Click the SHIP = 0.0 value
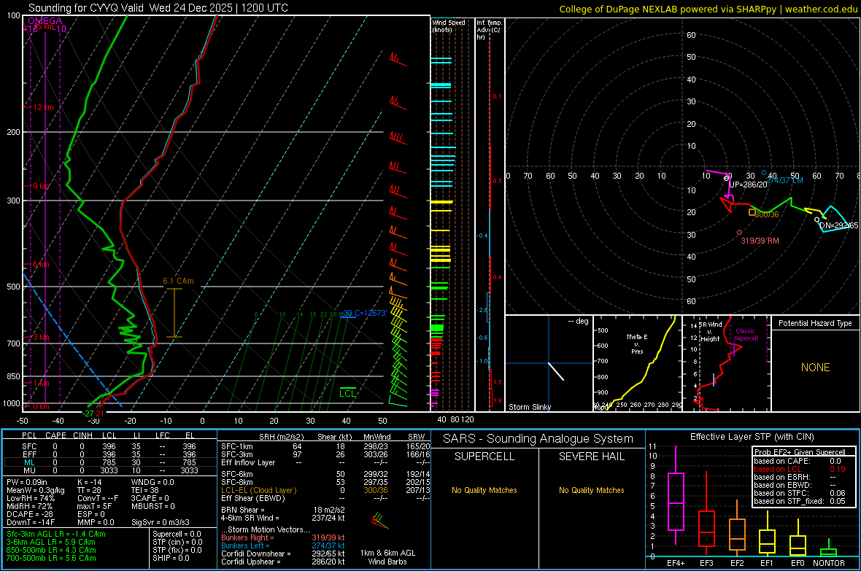Screen dimensions: 861x571 [x=171, y=558]
